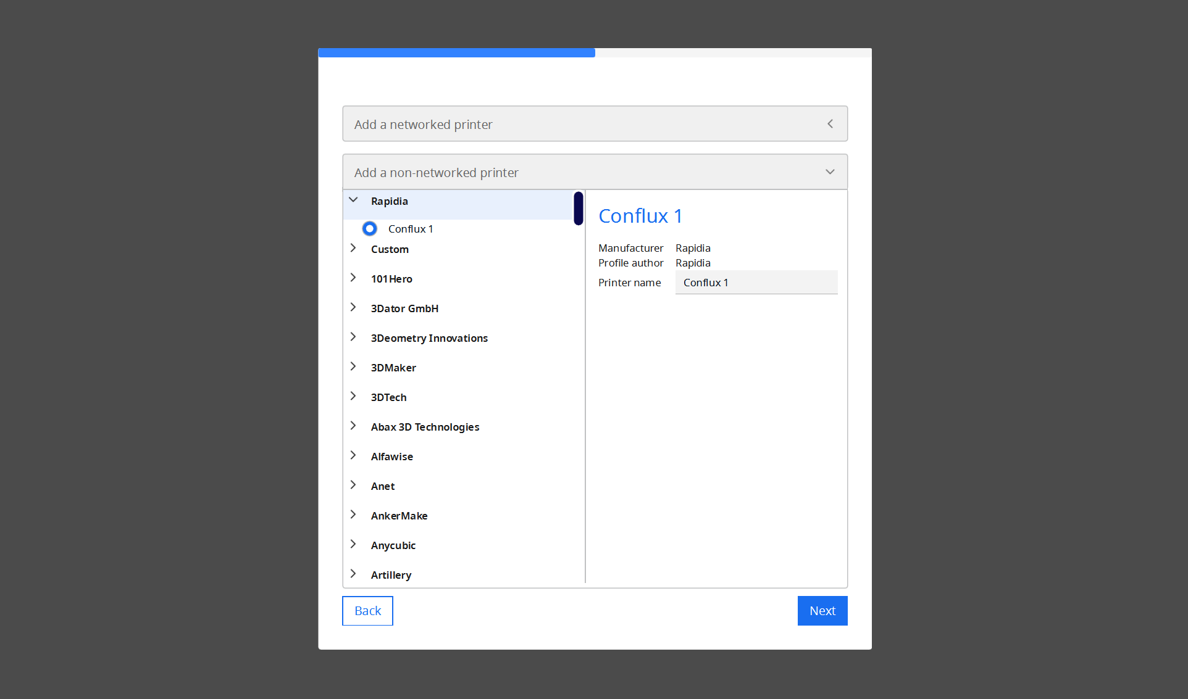This screenshot has height=699, width=1188.
Task: Open the Add a networked printer section
Action: (593, 124)
